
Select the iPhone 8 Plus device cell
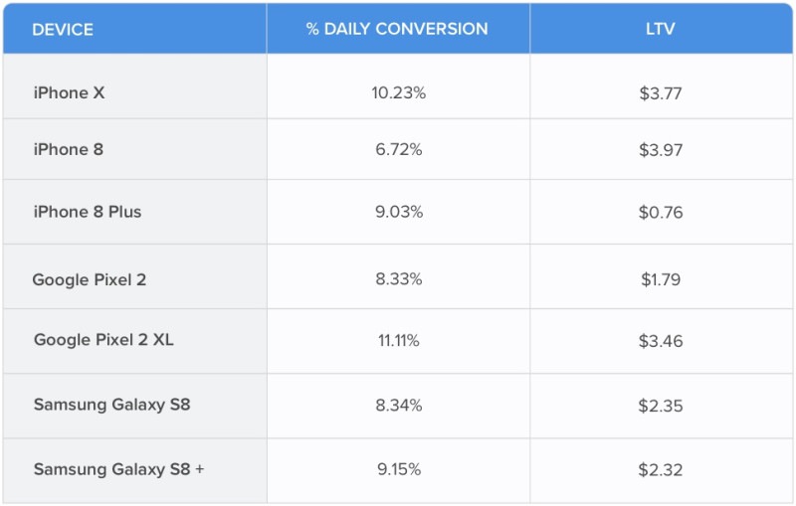click(x=88, y=212)
